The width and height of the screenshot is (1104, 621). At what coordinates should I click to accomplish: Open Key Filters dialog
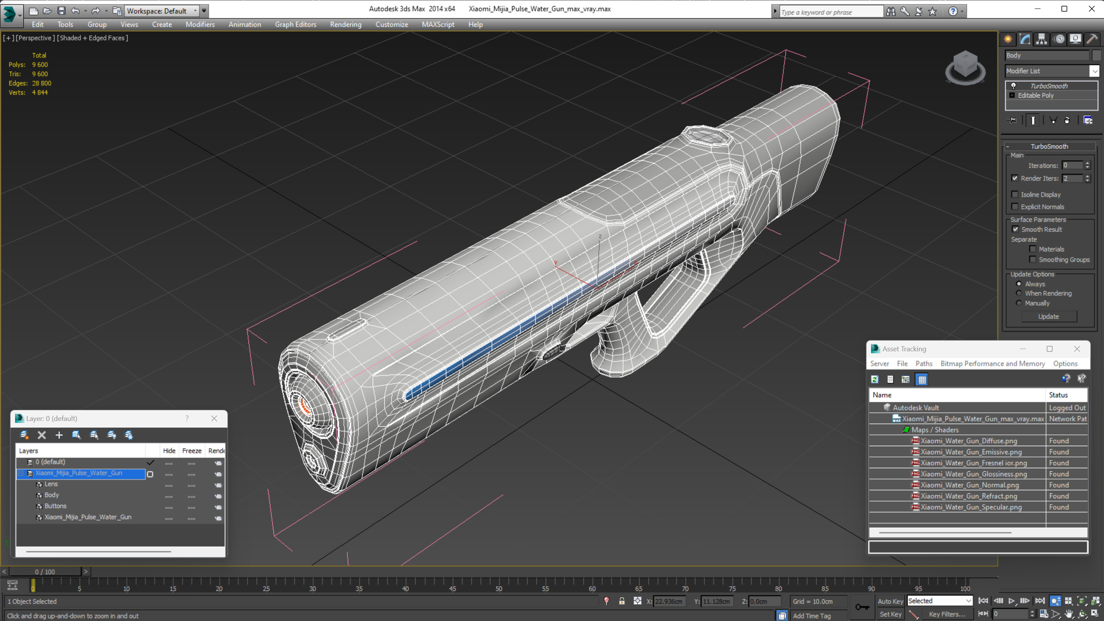point(947,614)
